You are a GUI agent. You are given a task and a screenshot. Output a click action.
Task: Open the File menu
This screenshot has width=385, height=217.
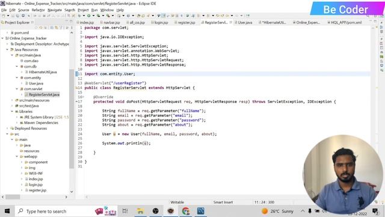[x=4, y=10]
